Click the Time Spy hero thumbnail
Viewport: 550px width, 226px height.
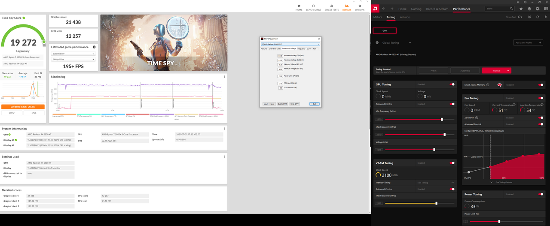(164, 43)
